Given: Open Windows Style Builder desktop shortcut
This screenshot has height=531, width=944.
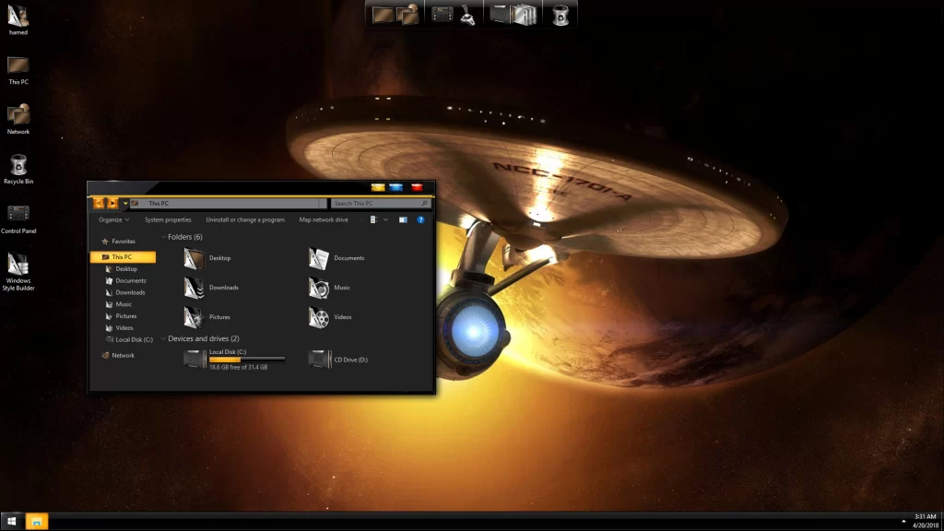Looking at the screenshot, I should coord(18,264).
